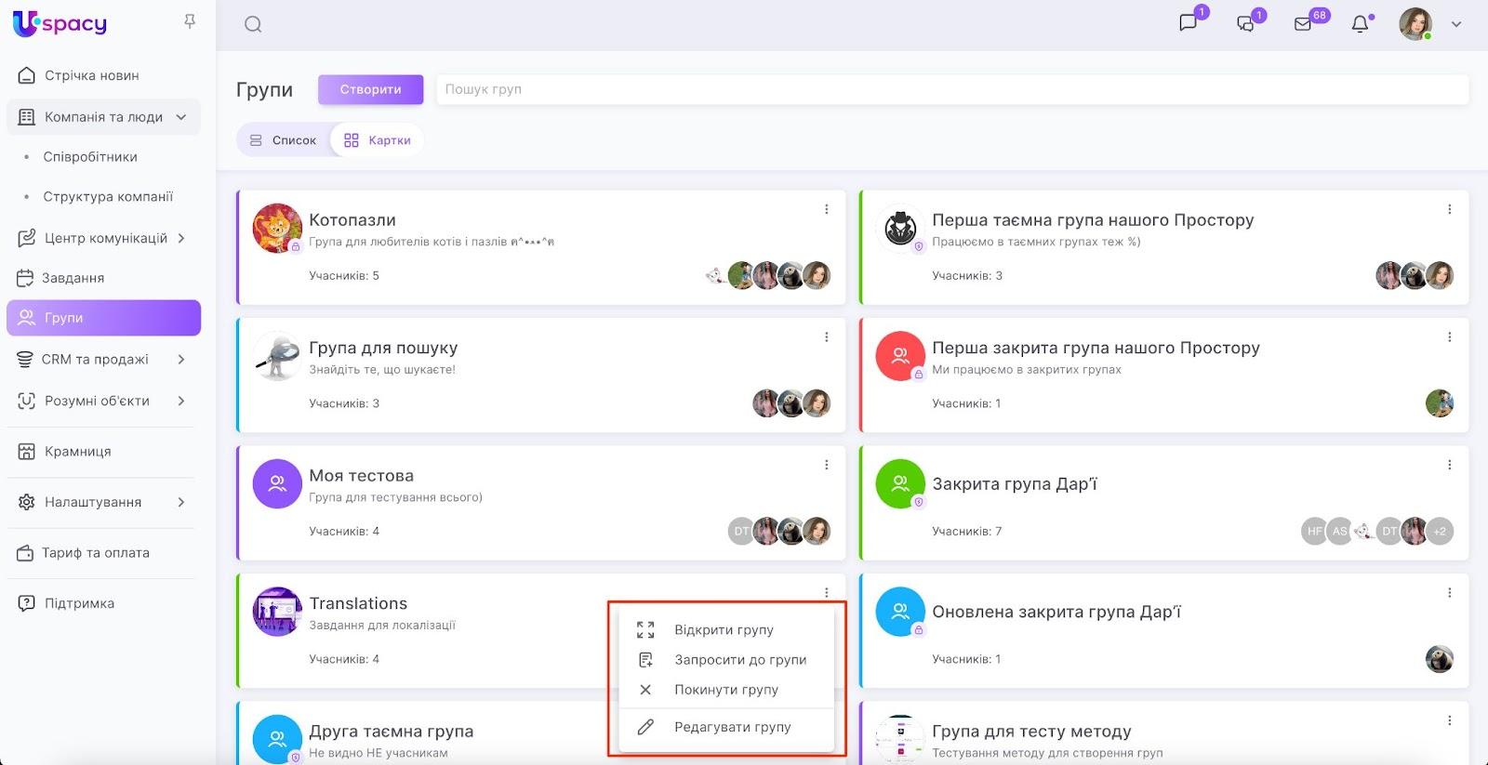The image size is (1488, 765).
Task: Open Стрічка новин in sidebar
Action: pyautogui.click(x=91, y=75)
